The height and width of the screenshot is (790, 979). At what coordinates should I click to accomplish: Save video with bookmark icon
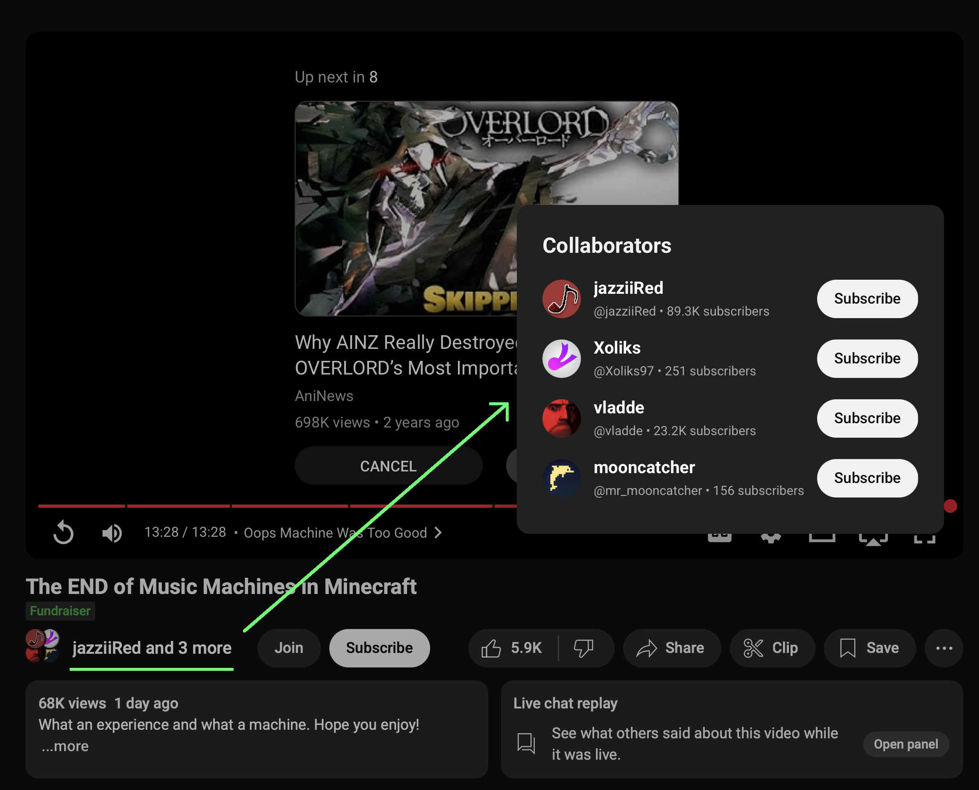[x=869, y=648]
